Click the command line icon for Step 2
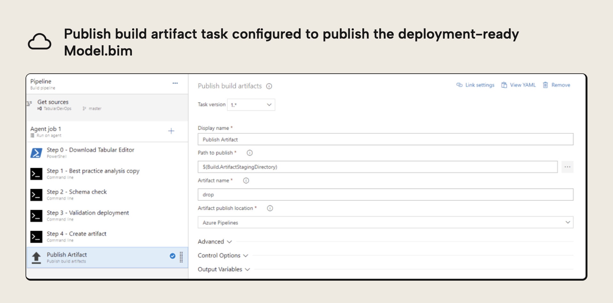This screenshot has width=613, height=303. coord(36,195)
